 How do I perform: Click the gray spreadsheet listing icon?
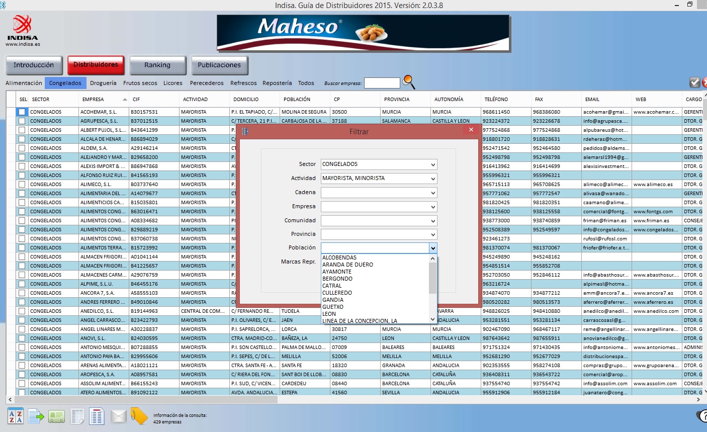(77, 416)
